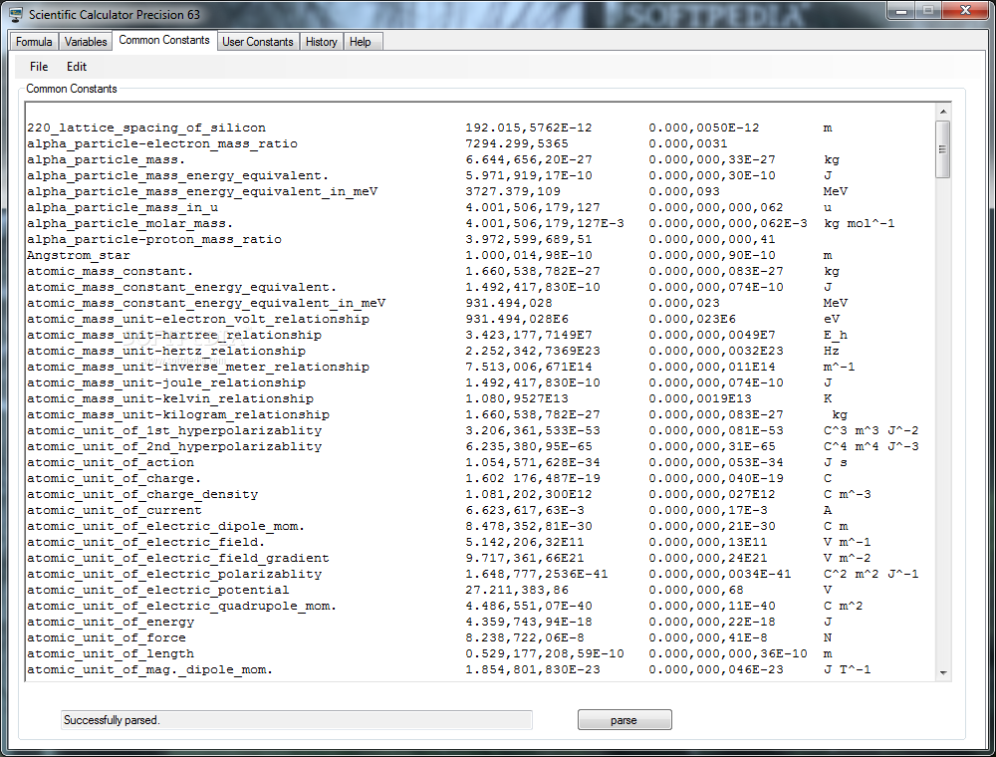
Task: Click atomic_mass_unit-hertz_relationship name
Action: [x=165, y=351]
